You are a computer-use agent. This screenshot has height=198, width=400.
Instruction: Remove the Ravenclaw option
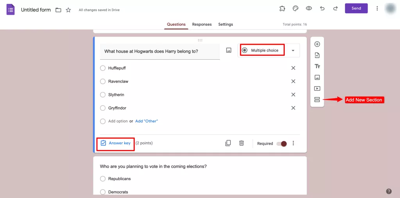click(x=293, y=81)
